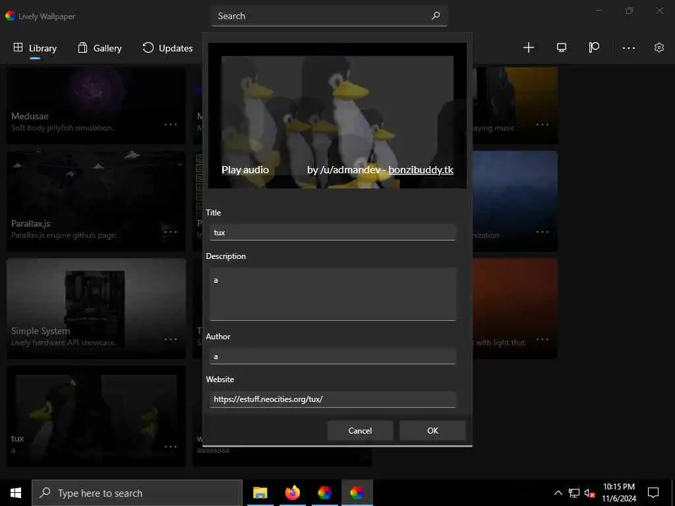Switch to the Gallery tab
The height and width of the screenshot is (506, 675).
point(100,47)
